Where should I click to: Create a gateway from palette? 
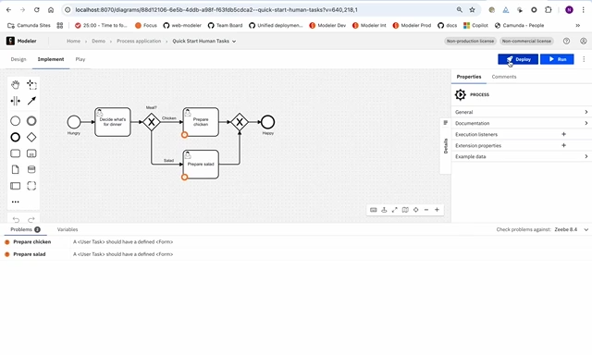point(31,137)
